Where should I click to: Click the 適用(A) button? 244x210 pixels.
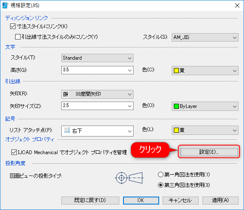pyautogui.click(x=220, y=200)
